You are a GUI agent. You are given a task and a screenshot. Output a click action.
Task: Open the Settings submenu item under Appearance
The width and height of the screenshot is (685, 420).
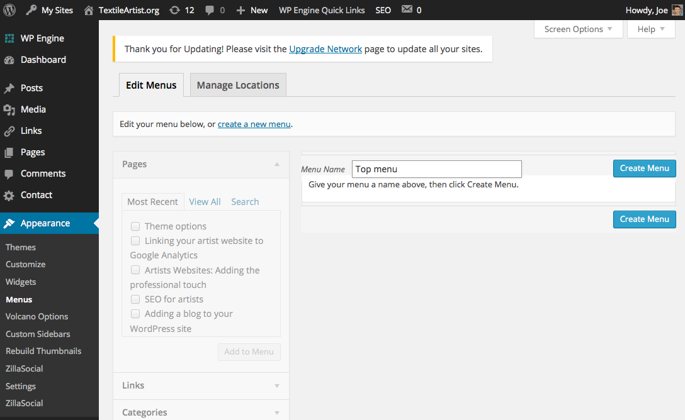[21, 387]
